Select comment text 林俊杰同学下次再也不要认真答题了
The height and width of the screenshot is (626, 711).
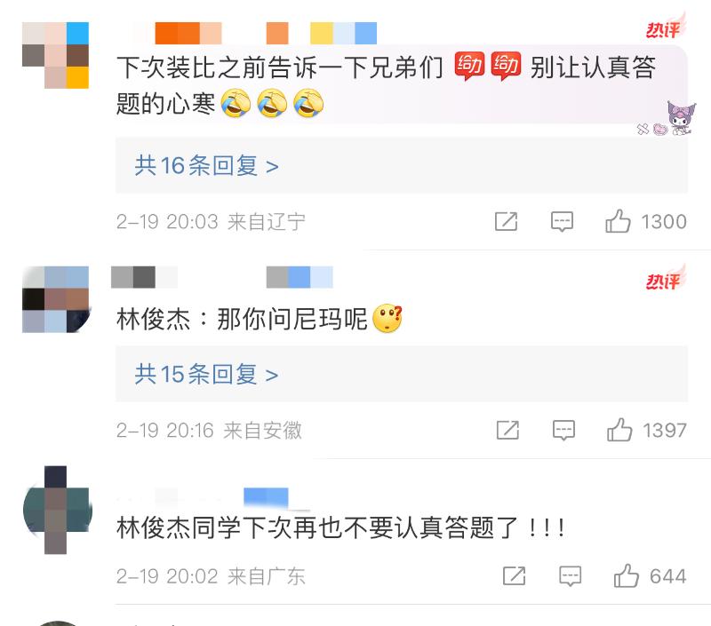[x=317, y=527]
